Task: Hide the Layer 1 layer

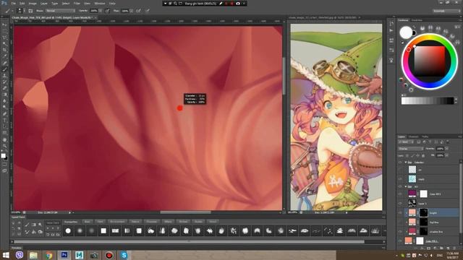Action: pos(400,204)
